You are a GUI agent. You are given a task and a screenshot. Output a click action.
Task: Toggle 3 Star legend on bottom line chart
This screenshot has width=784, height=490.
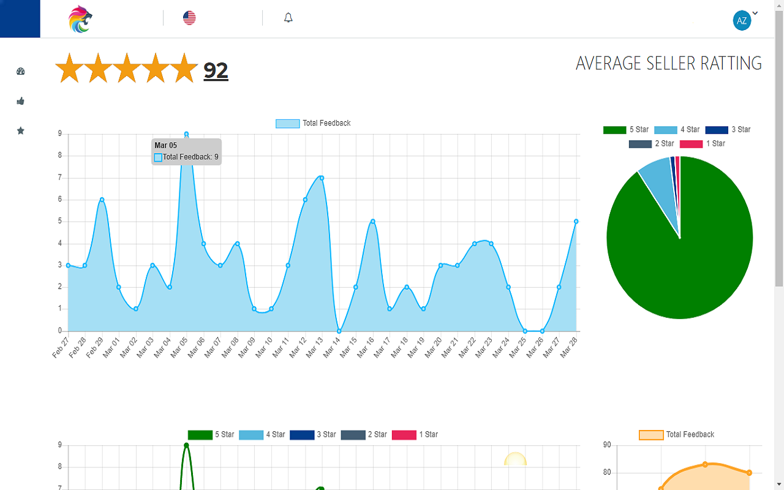click(313, 434)
